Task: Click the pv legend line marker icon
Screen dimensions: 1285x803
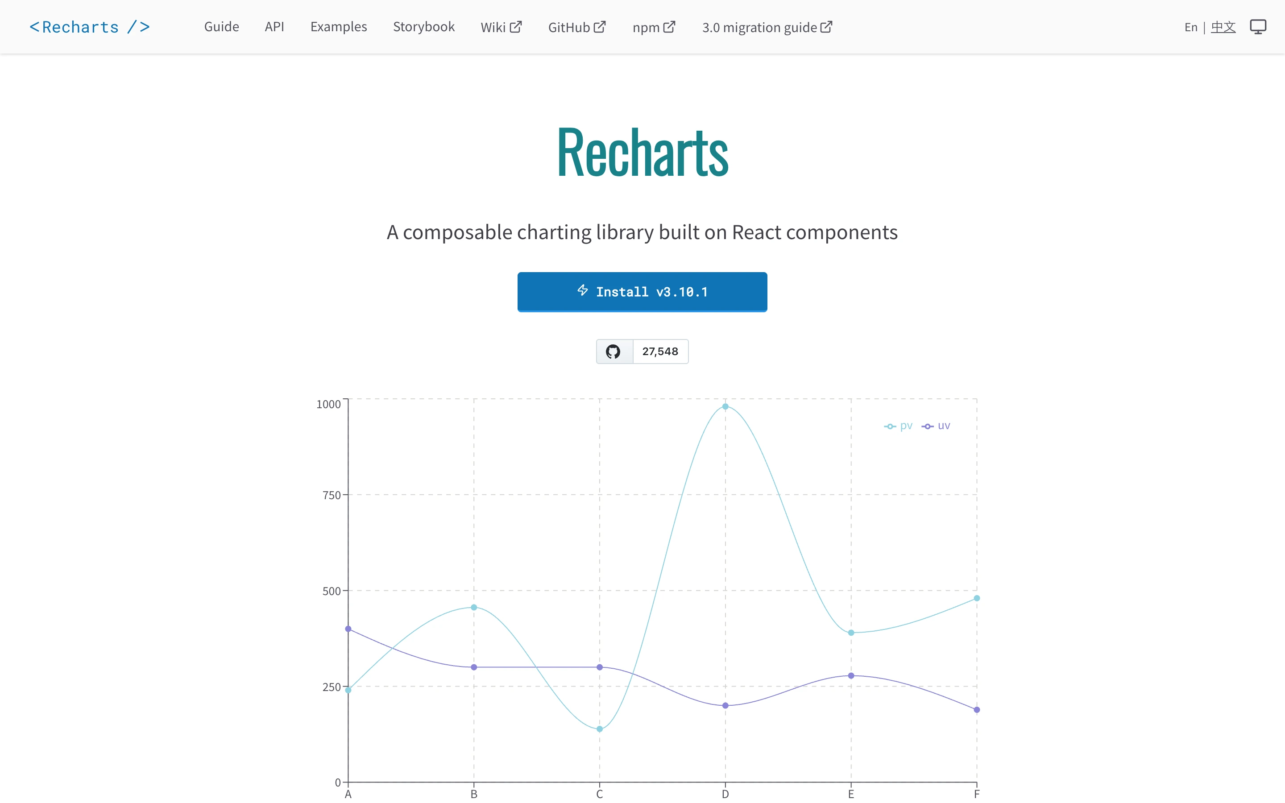Action: [x=890, y=426]
